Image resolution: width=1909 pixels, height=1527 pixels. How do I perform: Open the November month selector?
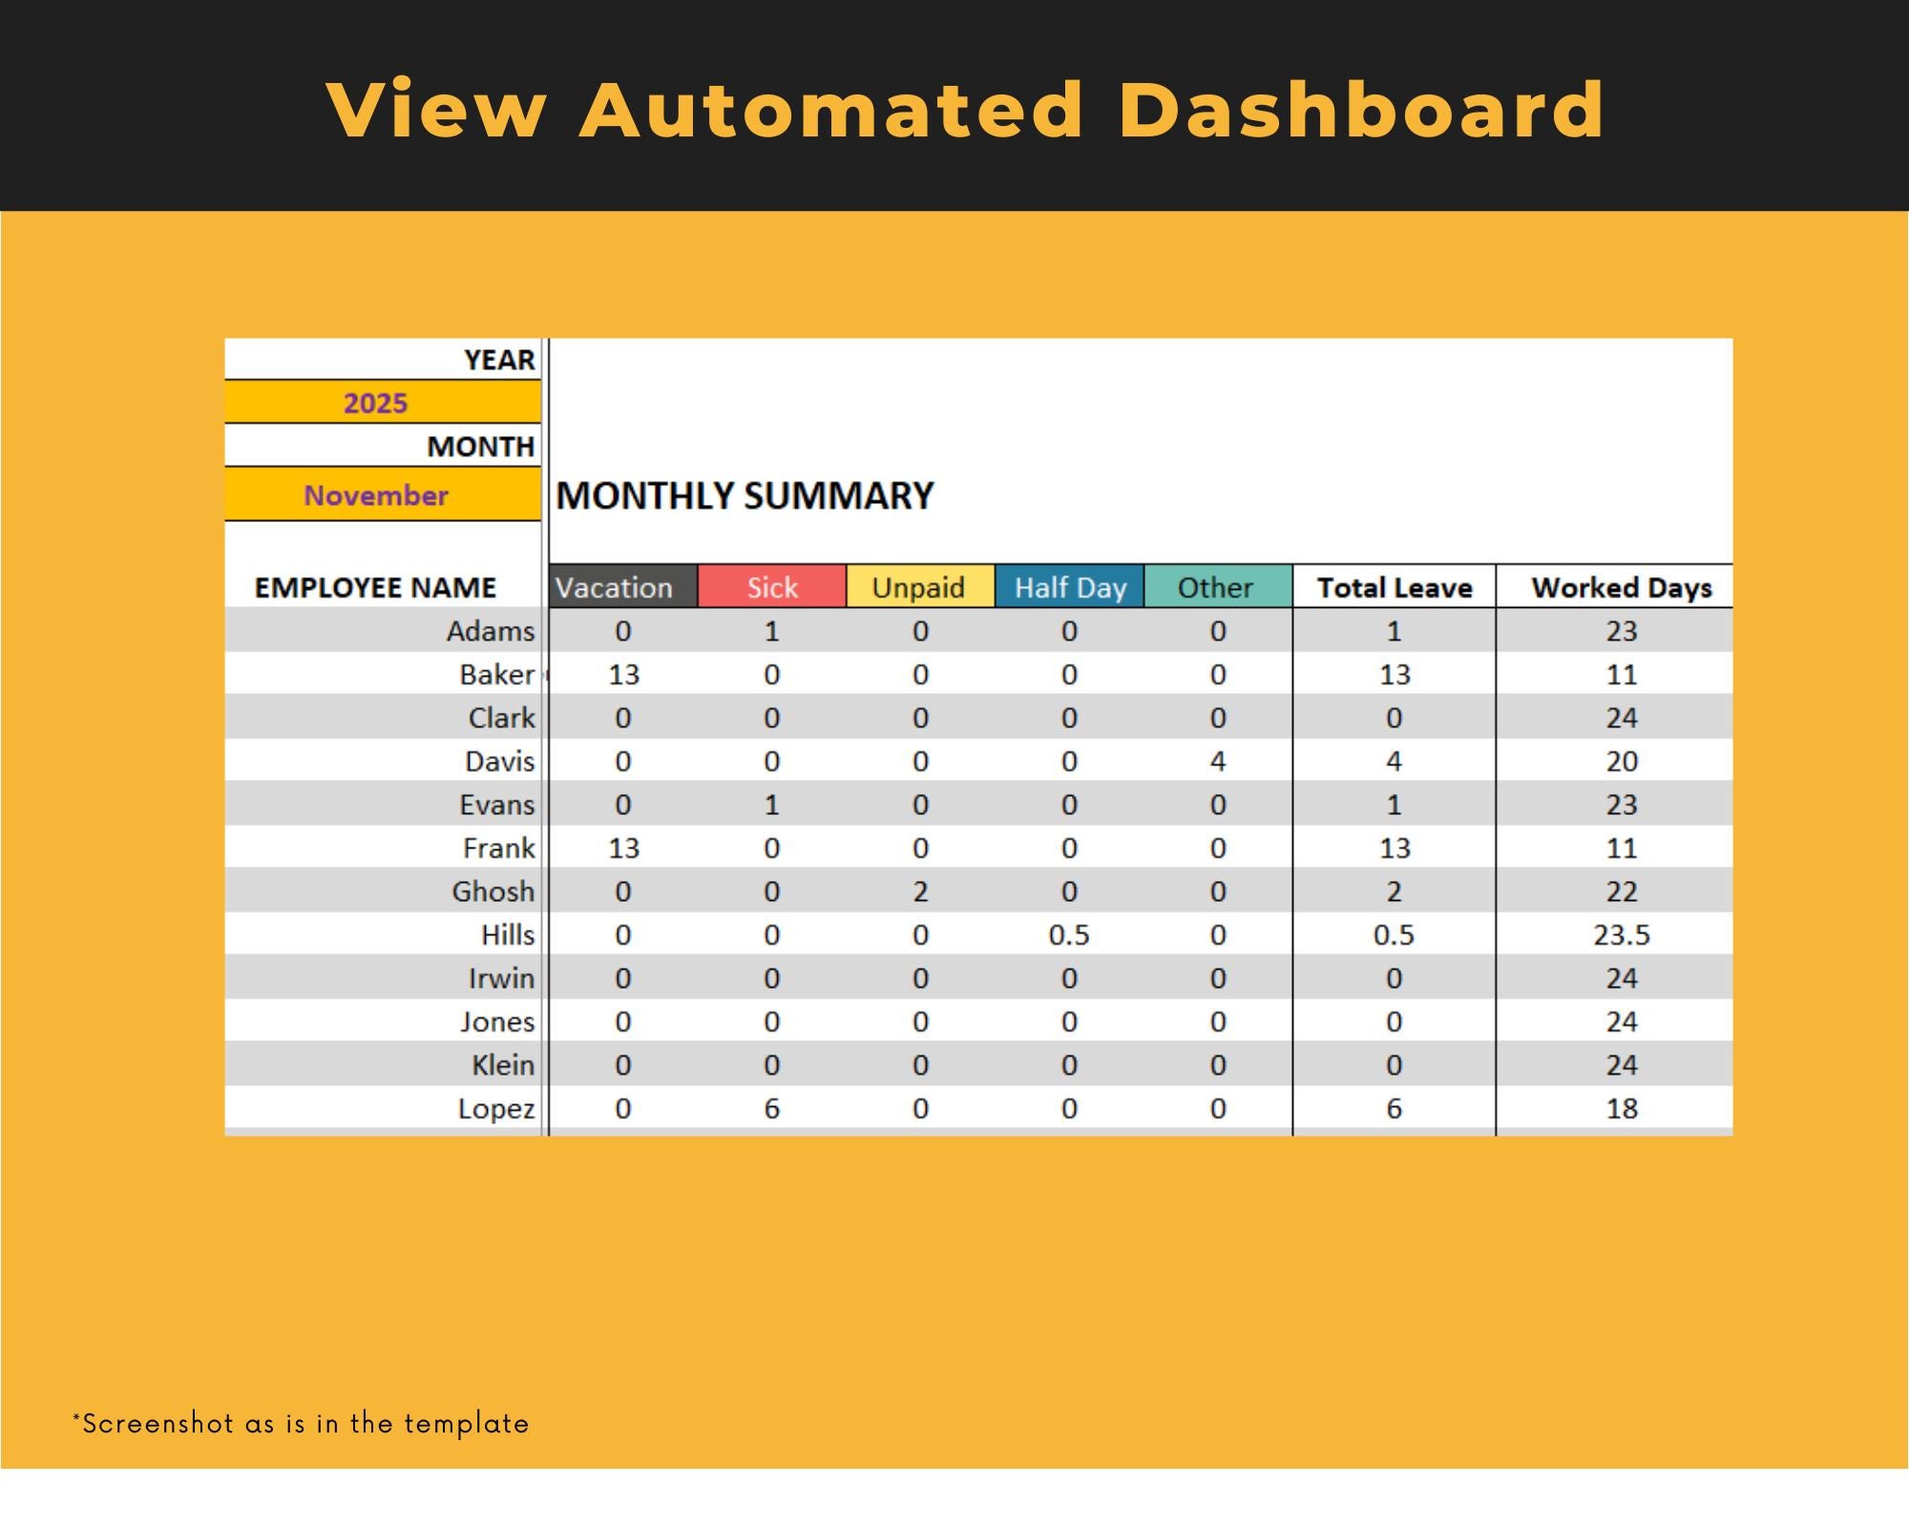(382, 495)
